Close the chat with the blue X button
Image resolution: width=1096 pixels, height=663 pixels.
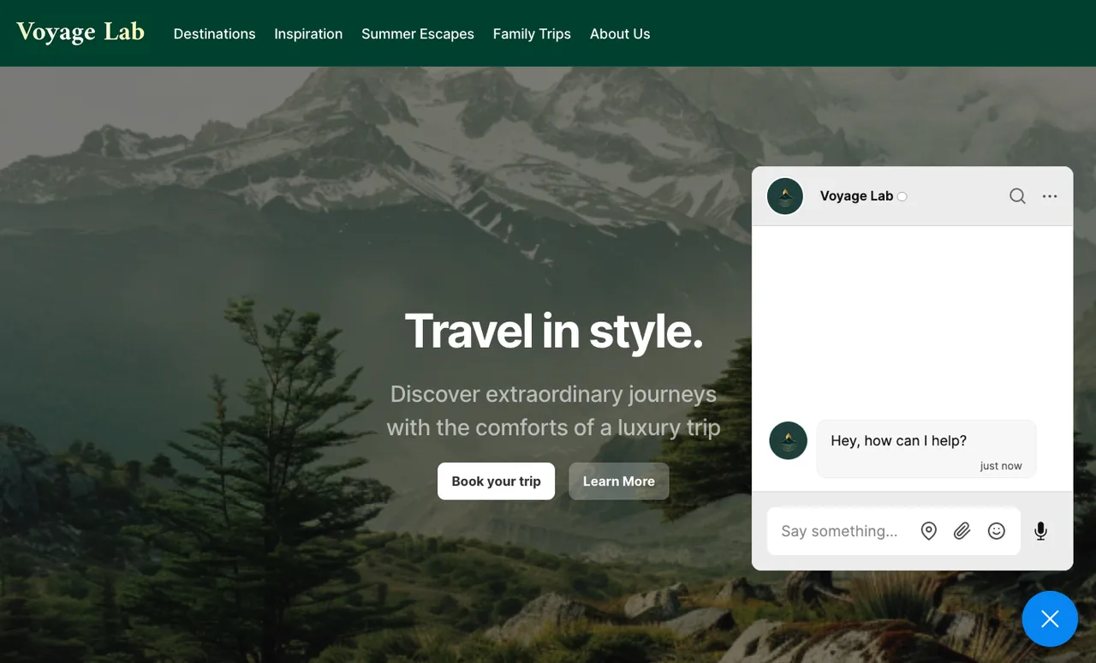1050,618
